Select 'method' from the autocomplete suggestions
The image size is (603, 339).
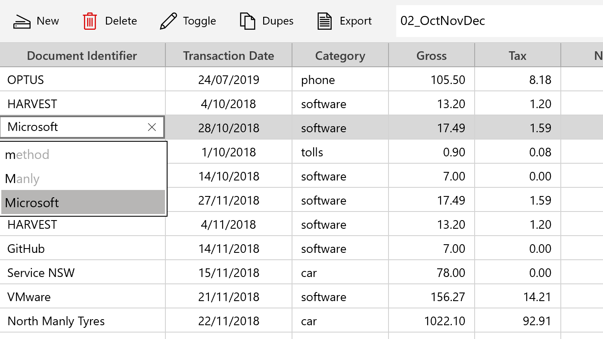click(27, 155)
